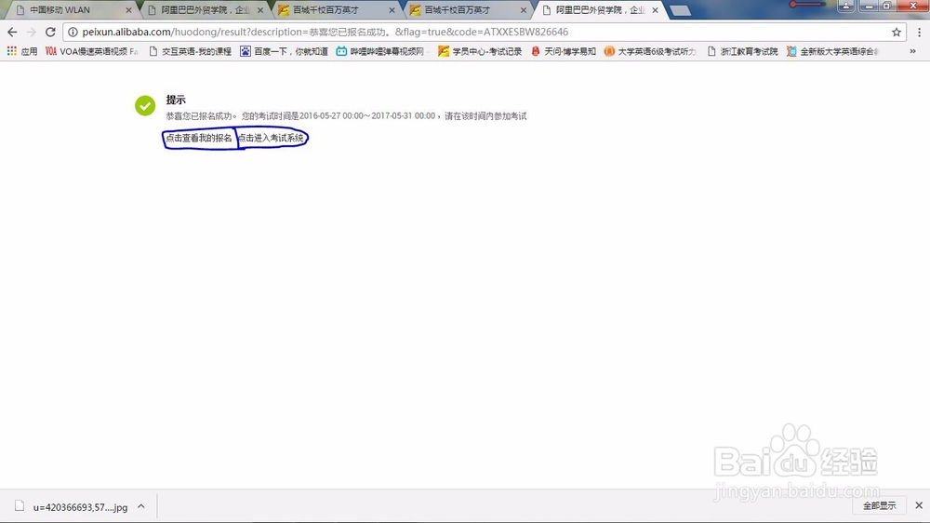The height and width of the screenshot is (523, 930).
Task: Click the 点击进入考试系统 link
Action: pyautogui.click(x=271, y=138)
